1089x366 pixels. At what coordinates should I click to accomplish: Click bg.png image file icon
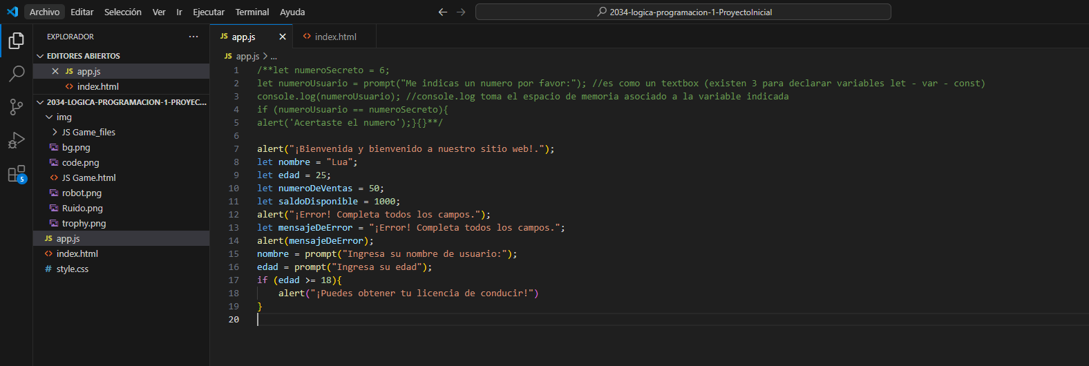click(54, 147)
